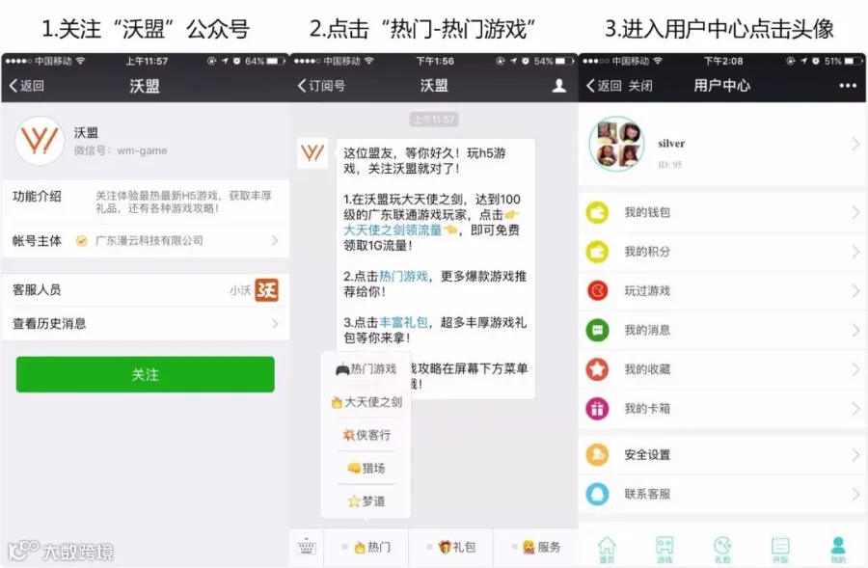
Task: Follow the 热门游戏 link in message
Action: (403, 276)
